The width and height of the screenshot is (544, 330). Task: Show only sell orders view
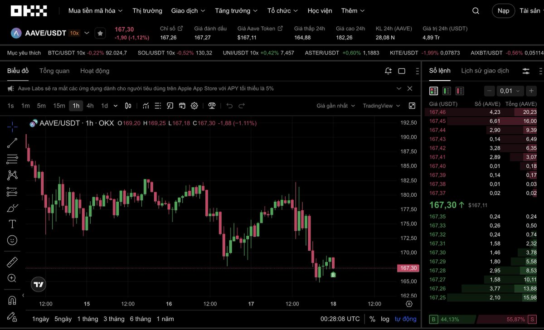[460, 91]
